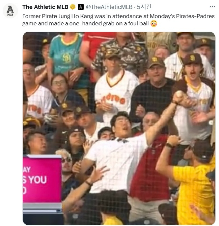Click the gold verified badge

click(73, 7)
